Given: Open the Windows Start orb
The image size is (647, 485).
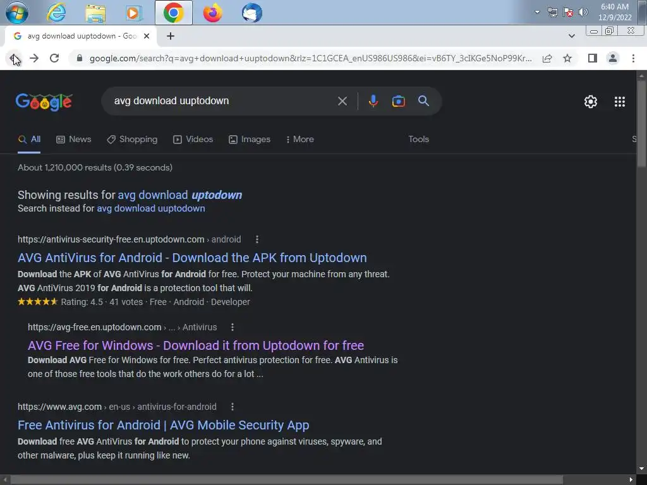Looking at the screenshot, I should 16,13.
